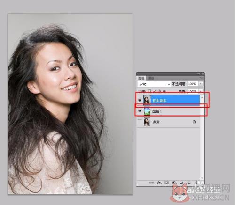Close the Layers panel
Viewport: 235px width, 205px height.
point(203,74)
